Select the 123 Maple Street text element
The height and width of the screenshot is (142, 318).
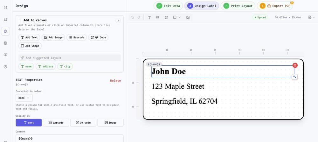(178, 87)
